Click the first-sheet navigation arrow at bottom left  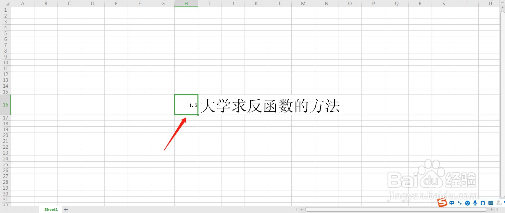click(x=7, y=209)
